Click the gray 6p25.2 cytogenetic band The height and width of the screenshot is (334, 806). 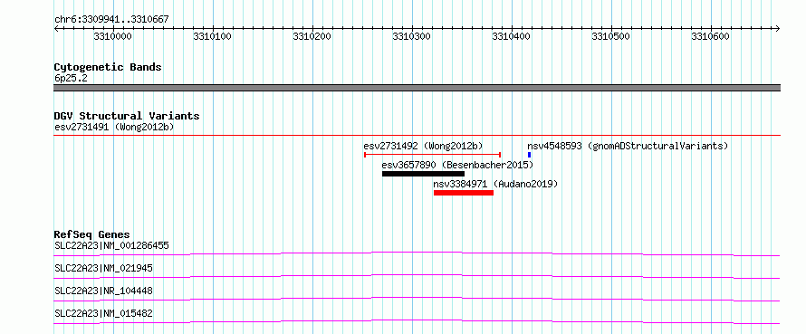click(417, 88)
